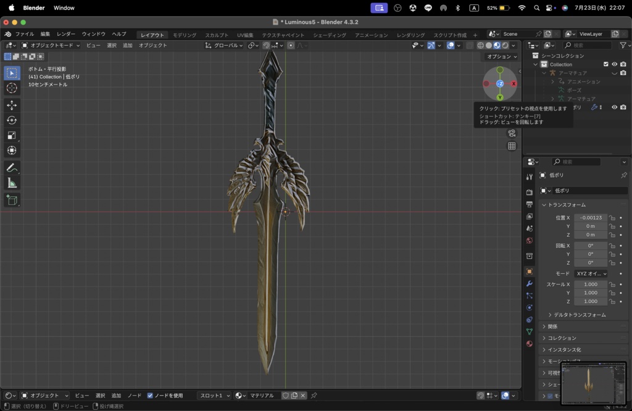
Task: Activate the Rotate tool
Action: [12, 120]
